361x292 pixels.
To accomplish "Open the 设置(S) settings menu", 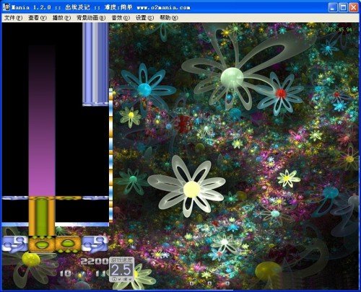I will pyautogui.click(x=144, y=18).
